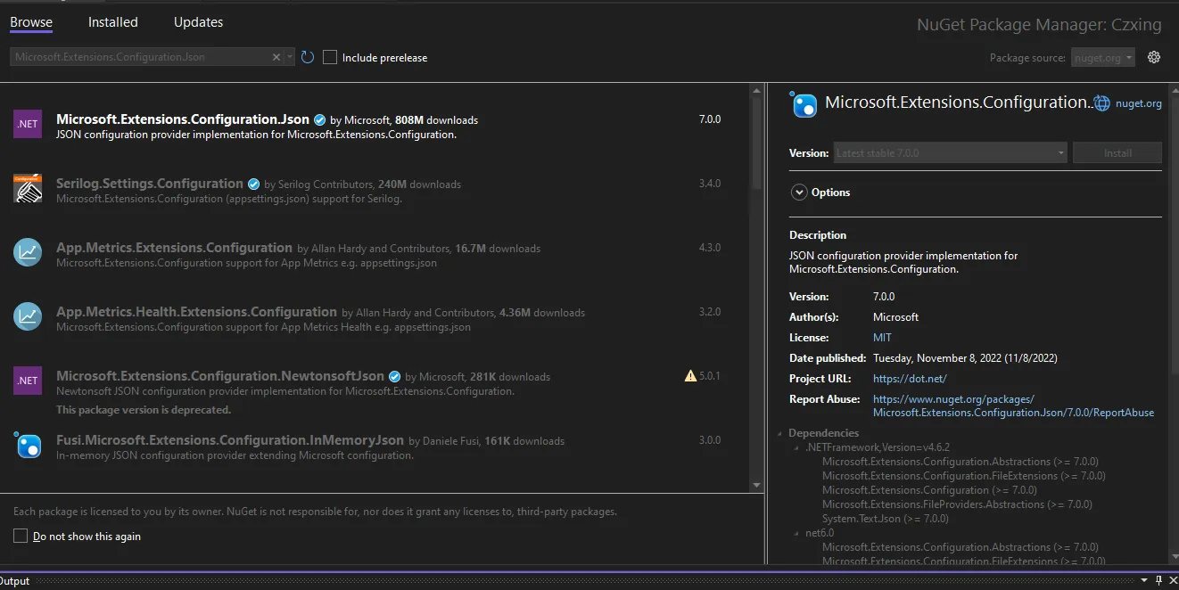The width and height of the screenshot is (1179, 590).
Task: Click System.Text.Json (>= 7.0.0) dependency
Action: (886, 519)
